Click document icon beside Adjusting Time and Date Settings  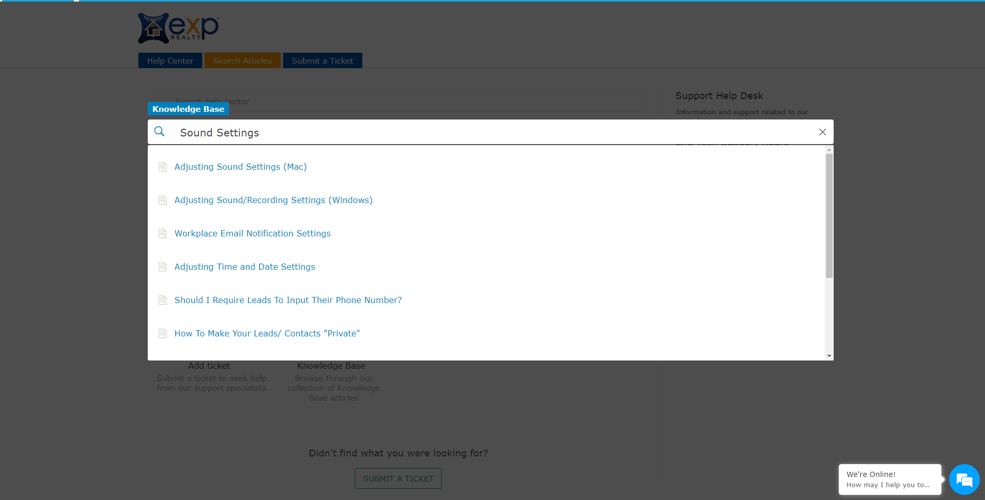[163, 267]
